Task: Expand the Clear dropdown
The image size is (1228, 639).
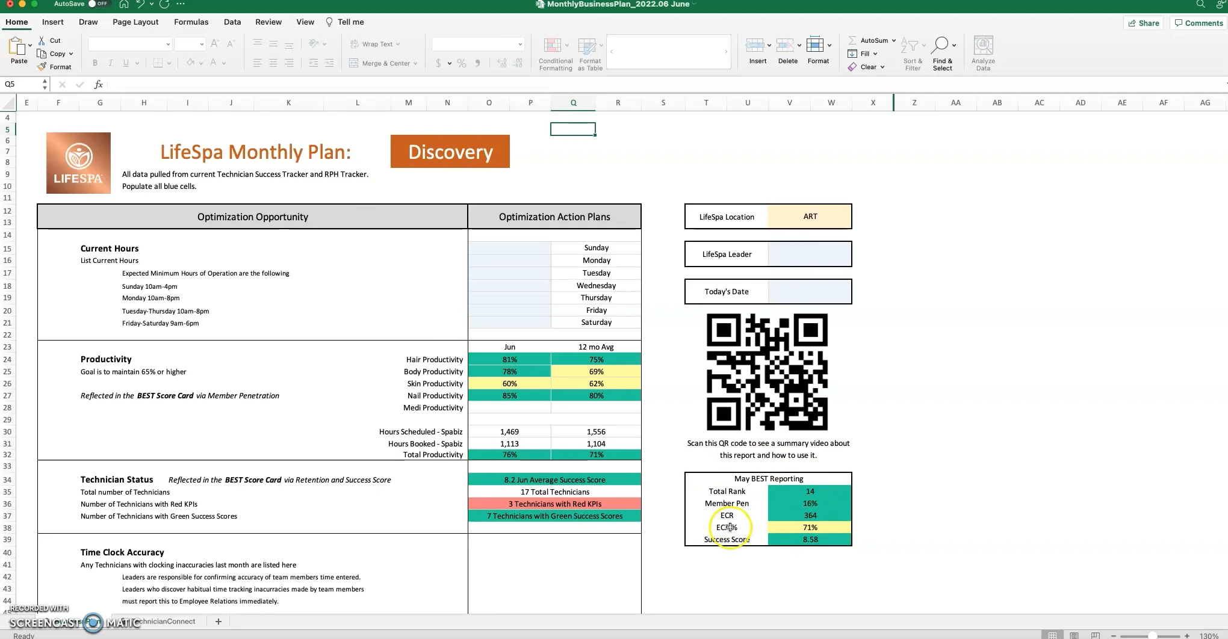Action: click(x=882, y=67)
